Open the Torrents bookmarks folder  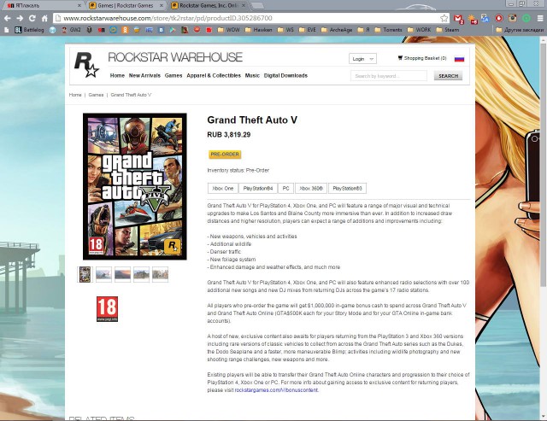pos(388,30)
